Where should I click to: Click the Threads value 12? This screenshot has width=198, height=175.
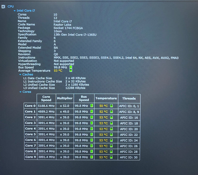pyautogui.click(x=55, y=18)
